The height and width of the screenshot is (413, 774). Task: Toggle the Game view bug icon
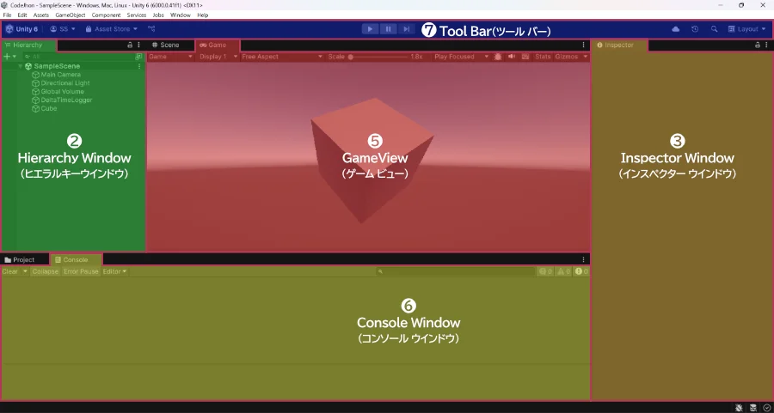pos(498,57)
